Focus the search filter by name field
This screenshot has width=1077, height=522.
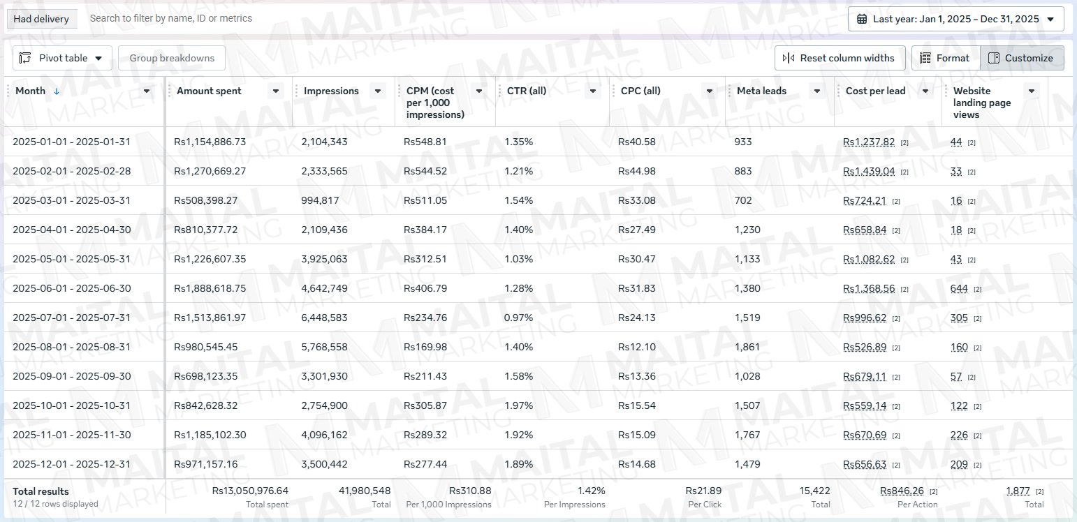pyautogui.click(x=461, y=19)
